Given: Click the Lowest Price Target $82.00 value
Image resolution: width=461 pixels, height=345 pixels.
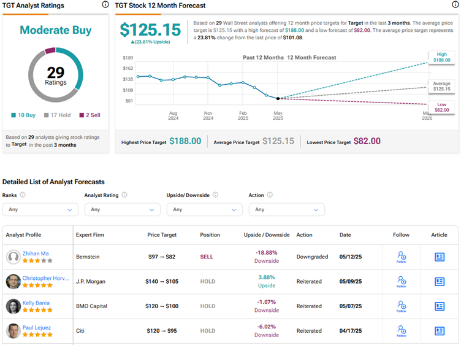Looking at the screenshot, I should 367,141.
